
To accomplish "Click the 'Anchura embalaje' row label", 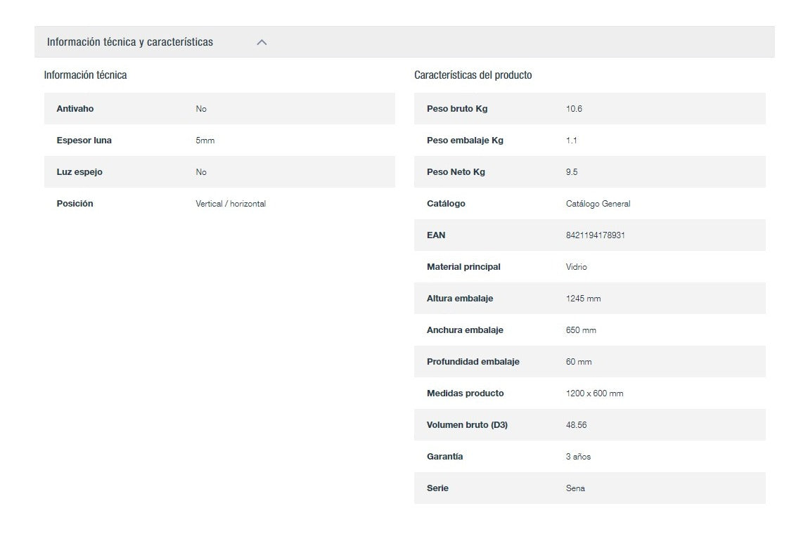I will tap(465, 330).
